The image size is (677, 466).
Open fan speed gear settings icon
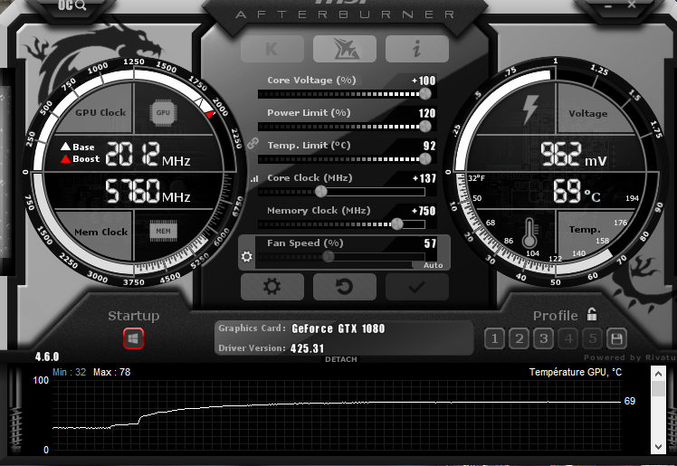click(246, 257)
